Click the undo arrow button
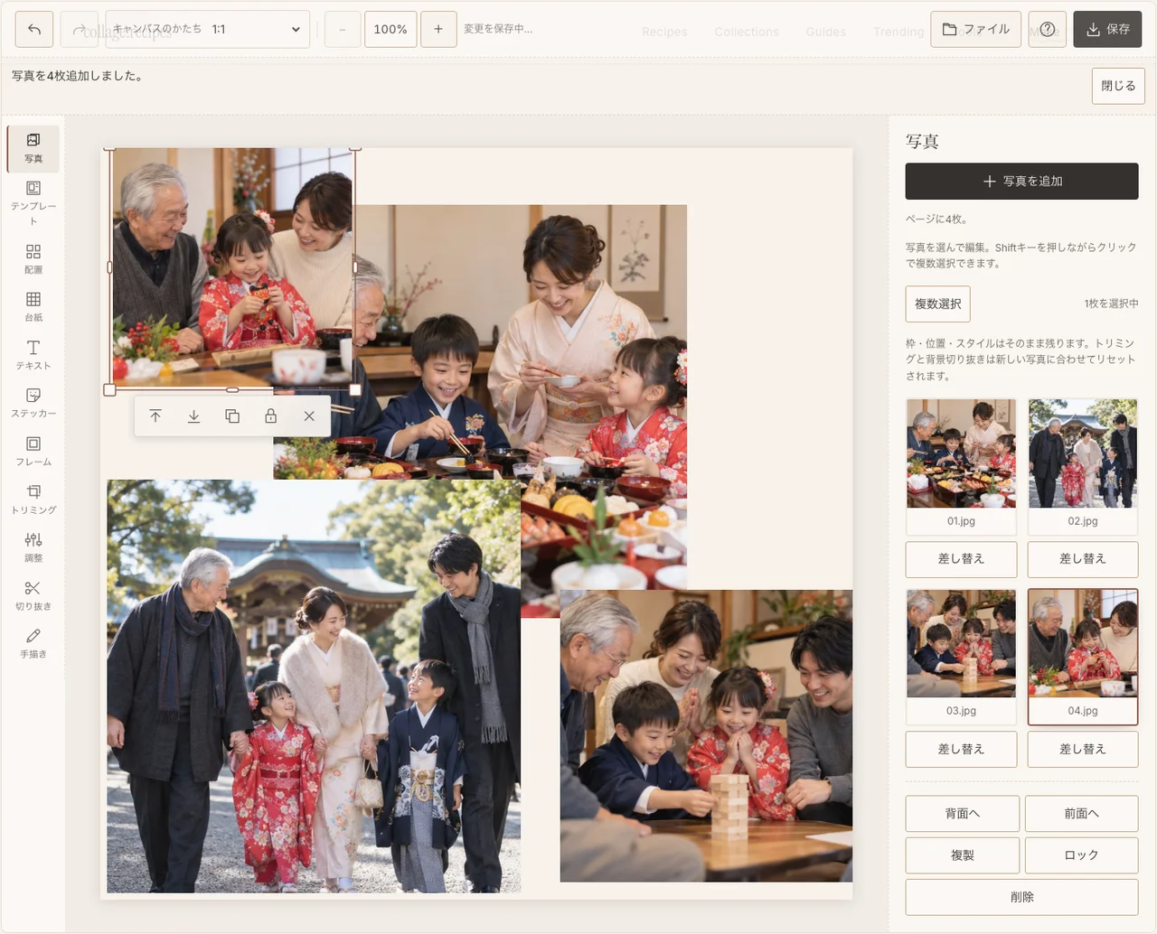This screenshot has height=934, width=1157. pyautogui.click(x=34, y=29)
